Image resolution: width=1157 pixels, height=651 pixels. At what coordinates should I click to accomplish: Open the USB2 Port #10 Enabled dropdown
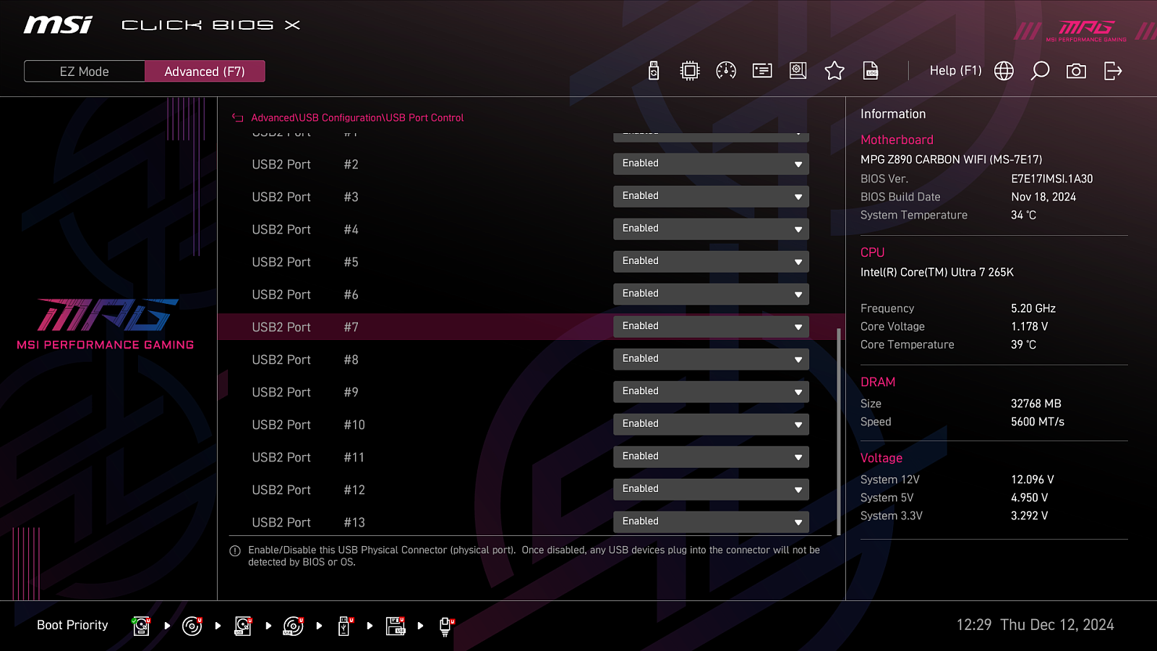point(711,425)
